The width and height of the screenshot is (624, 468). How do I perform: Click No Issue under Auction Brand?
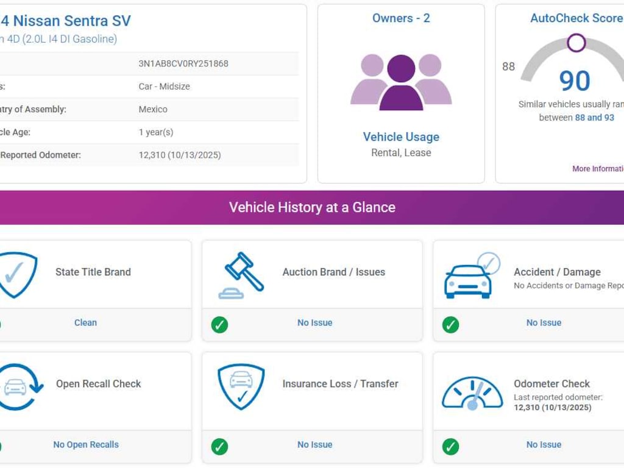coord(315,323)
